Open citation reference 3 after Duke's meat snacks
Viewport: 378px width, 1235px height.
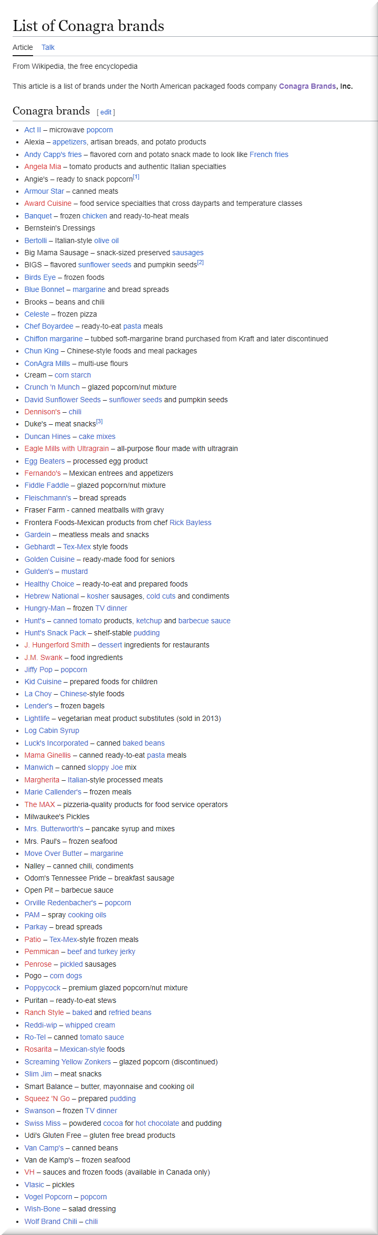click(99, 422)
